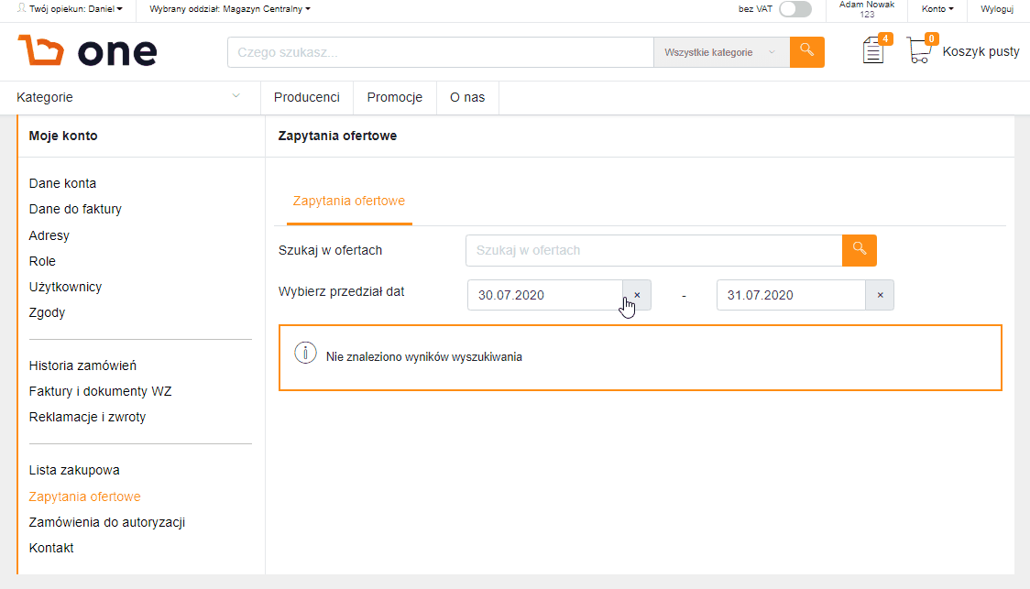
Task: Clear the 30.07.2020 start date
Action: tap(637, 295)
